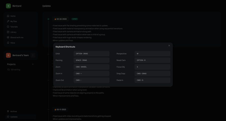The image size is (226, 121).
Task: Open My files in the sidebar
Action: click(x=21, y=21)
